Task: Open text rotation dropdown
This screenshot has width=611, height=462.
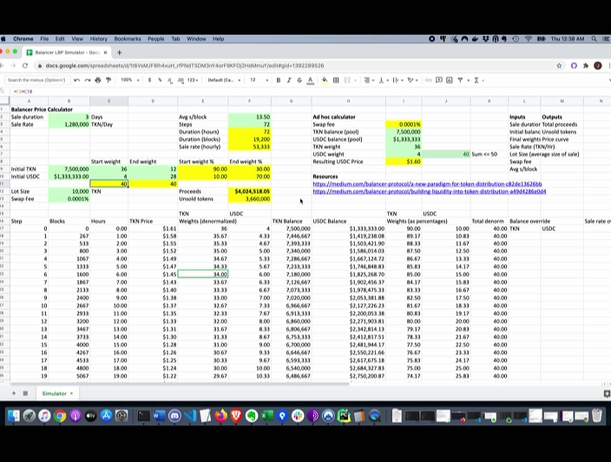Action: [412, 80]
